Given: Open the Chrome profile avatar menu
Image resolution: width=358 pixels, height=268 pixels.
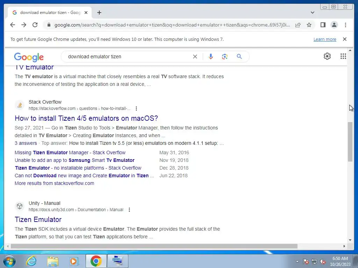Looking at the screenshot, I should tap(334, 25).
